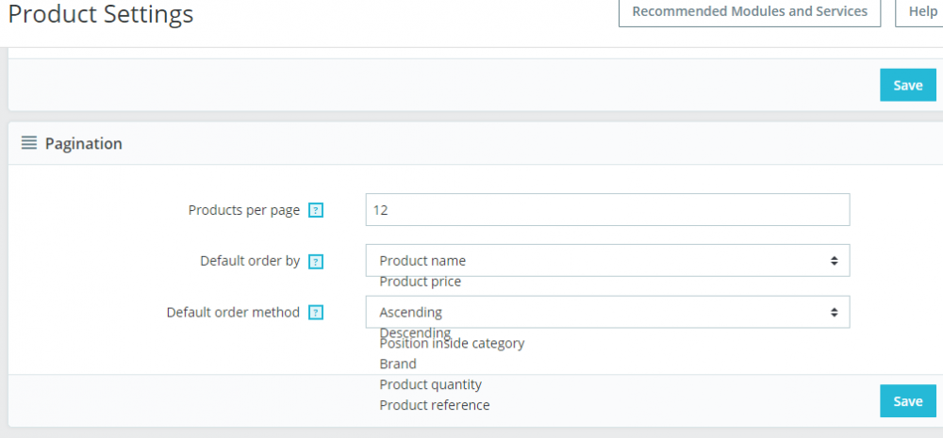The image size is (943, 438).
Task: Click the Default order method dropdown arrow
Action: (x=834, y=312)
